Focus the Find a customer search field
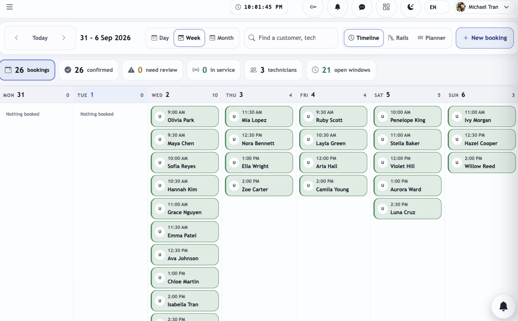This screenshot has width=518, height=321. click(291, 38)
